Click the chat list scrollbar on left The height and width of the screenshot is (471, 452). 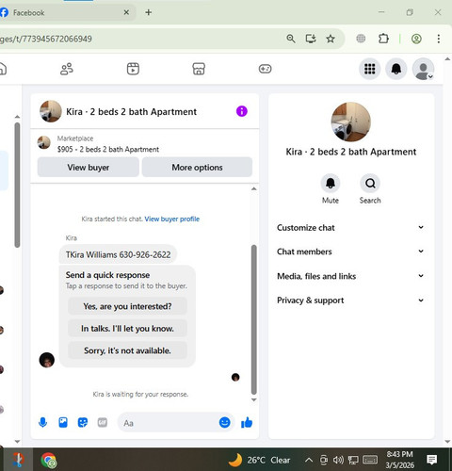pos(17,186)
